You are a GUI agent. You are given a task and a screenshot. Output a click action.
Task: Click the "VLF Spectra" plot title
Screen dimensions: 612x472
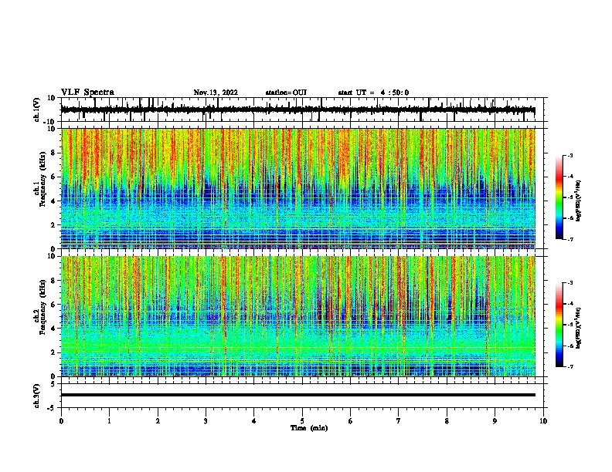click(x=87, y=93)
